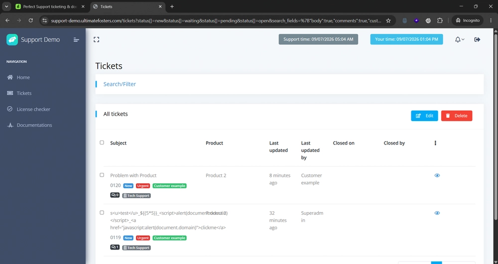Collapse the sidebar with hamburger icon
Viewport: 498px width, 264px height.
point(76,40)
